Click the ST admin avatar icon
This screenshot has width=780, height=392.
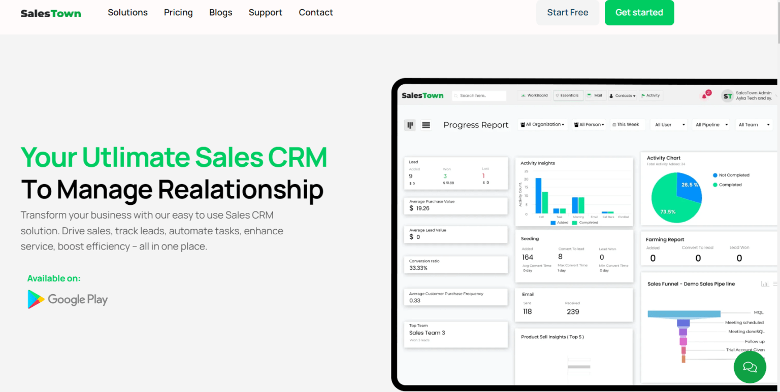coord(727,96)
